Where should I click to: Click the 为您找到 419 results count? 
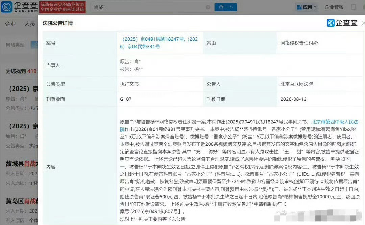(21, 71)
